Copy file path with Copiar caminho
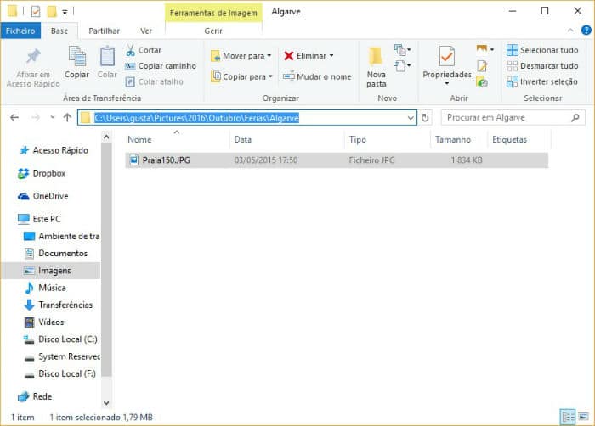595x426 pixels. [161, 66]
